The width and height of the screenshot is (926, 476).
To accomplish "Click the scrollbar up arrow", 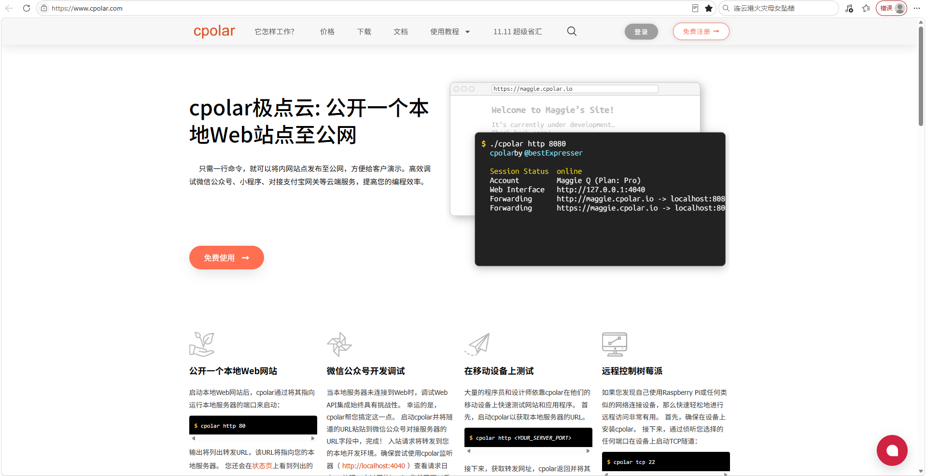I will [x=921, y=22].
